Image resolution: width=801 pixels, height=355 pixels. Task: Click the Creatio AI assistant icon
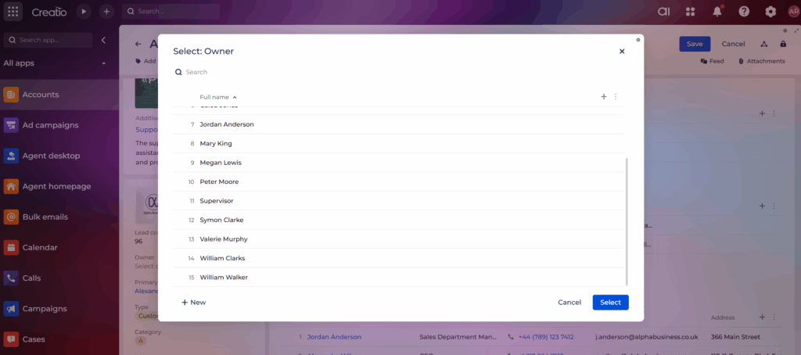[663, 12]
